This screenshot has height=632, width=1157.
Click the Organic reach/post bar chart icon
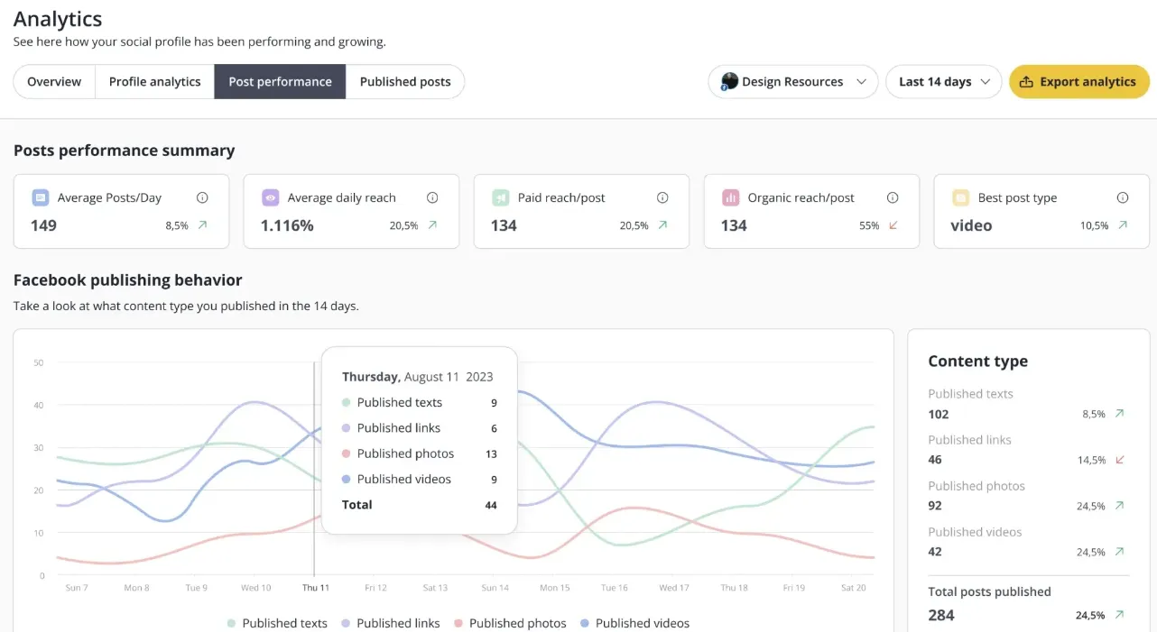(730, 197)
